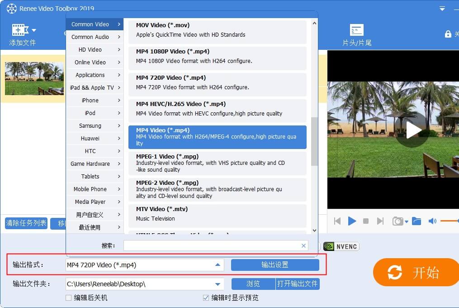Open the Applications category
This screenshot has height=308, width=459.
[x=95, y=75]
